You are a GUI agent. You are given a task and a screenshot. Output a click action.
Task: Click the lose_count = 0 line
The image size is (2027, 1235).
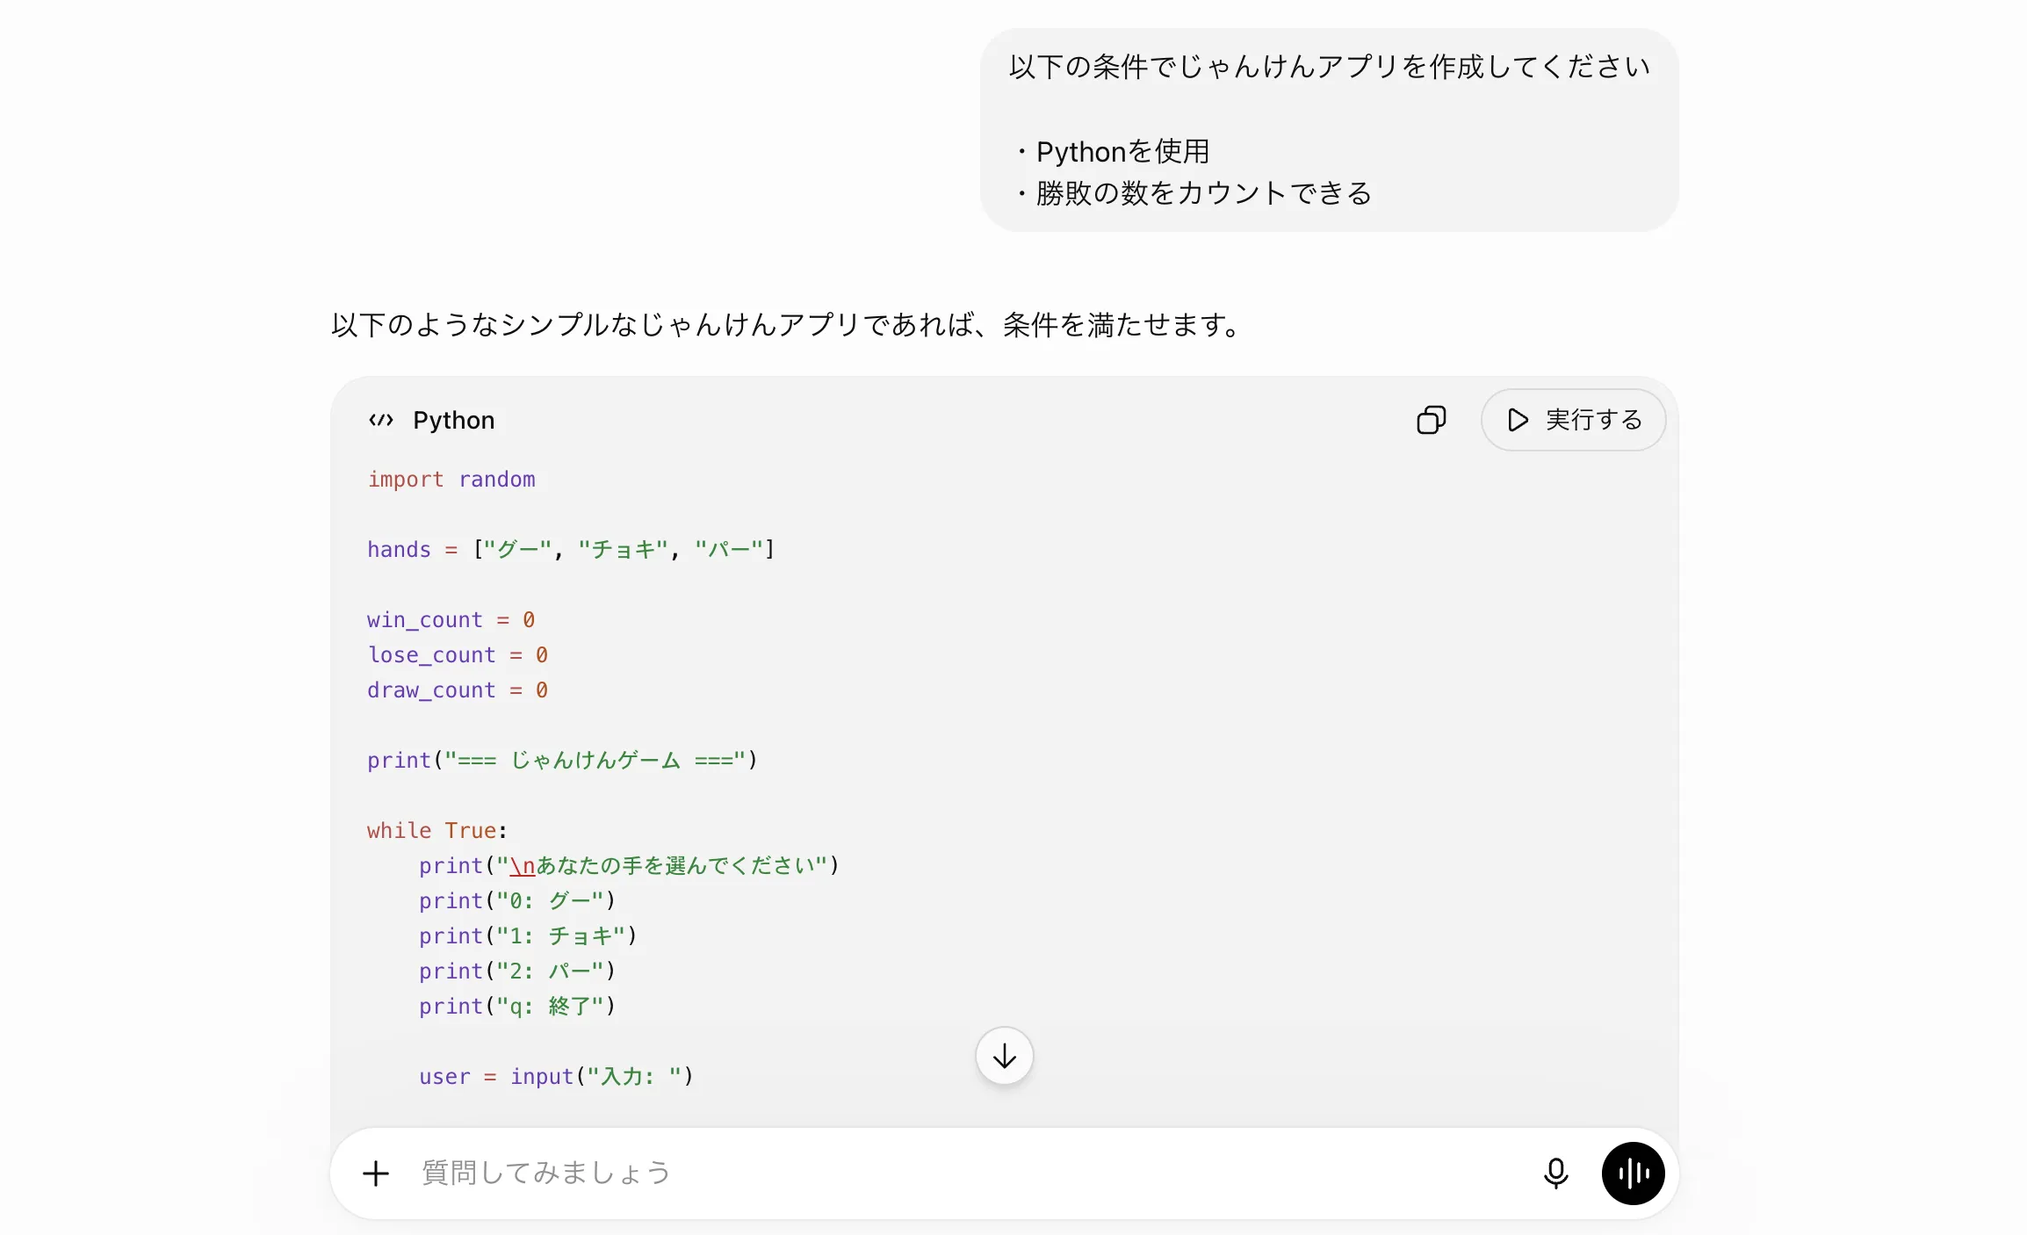click(458, 655)
